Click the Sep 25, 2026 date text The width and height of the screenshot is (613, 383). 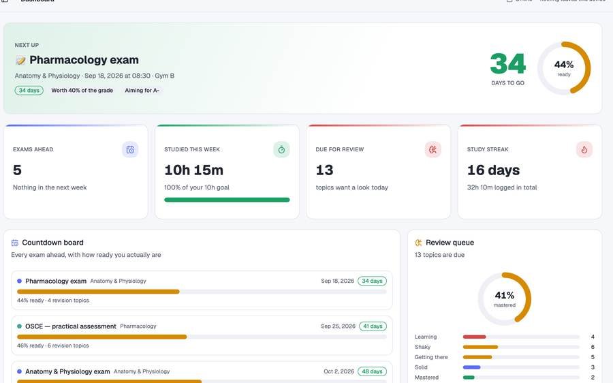[338, 326]
